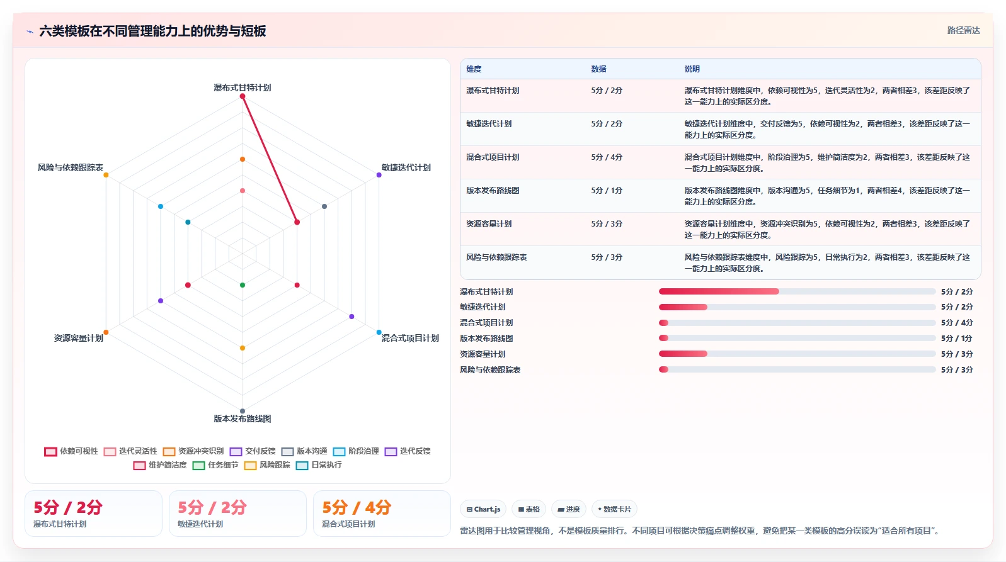Click the footnote starting 雷达图用于比较管理视角
1006x562 pixels.
click(x=701, y=531)
